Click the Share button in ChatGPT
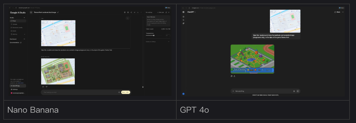Viewport: 356px width, 123px height. point(337,12)
